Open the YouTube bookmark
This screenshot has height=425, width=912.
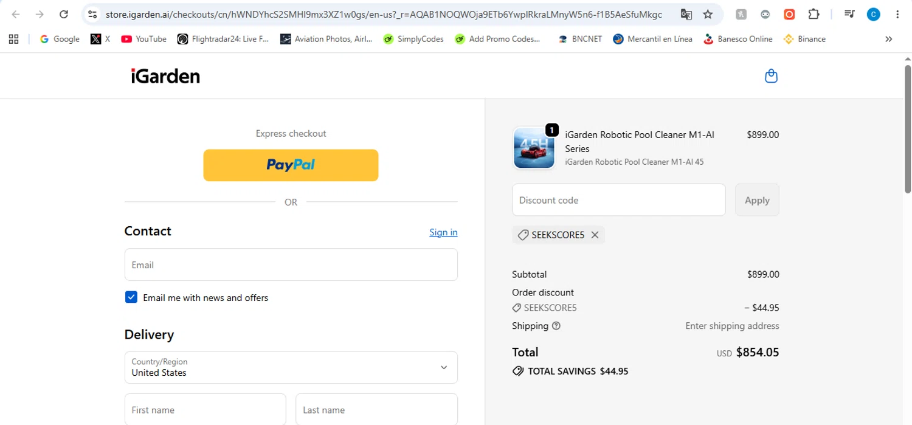143,39
